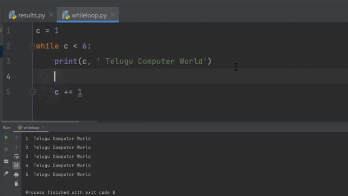348x196 pixels.
Task: Rerun the whileloop script with the green arrow
Action: click(6, 138)
